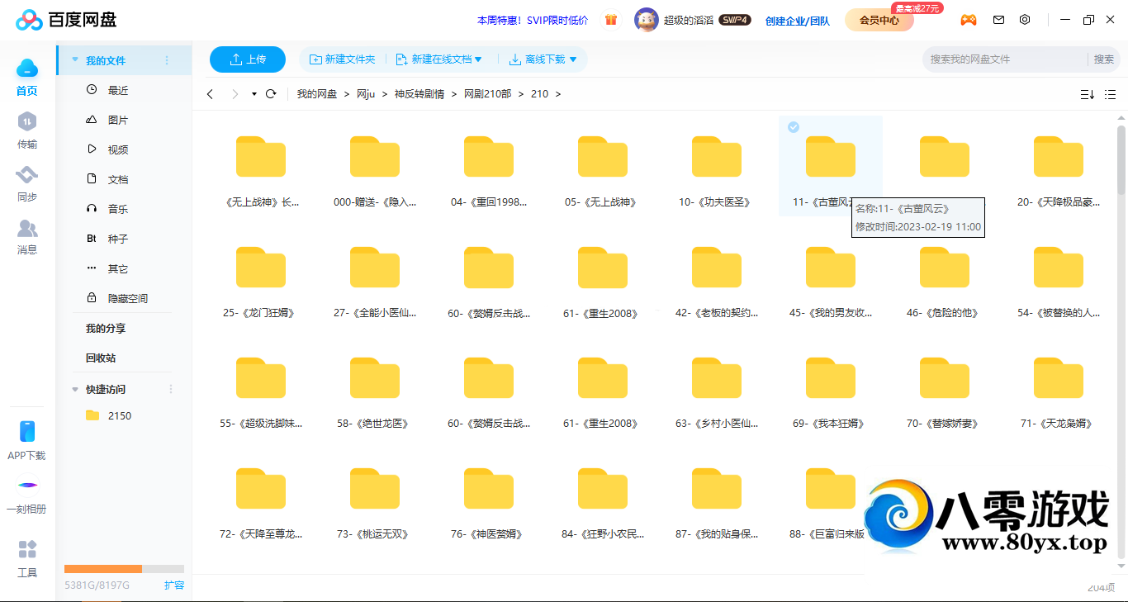This screenshot has height=602, width=1128.
Task: Open the navigation history dropdown triangle
Action: click(254, 94)
